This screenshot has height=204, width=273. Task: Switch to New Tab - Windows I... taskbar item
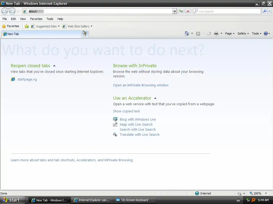[x=49, y=200]
